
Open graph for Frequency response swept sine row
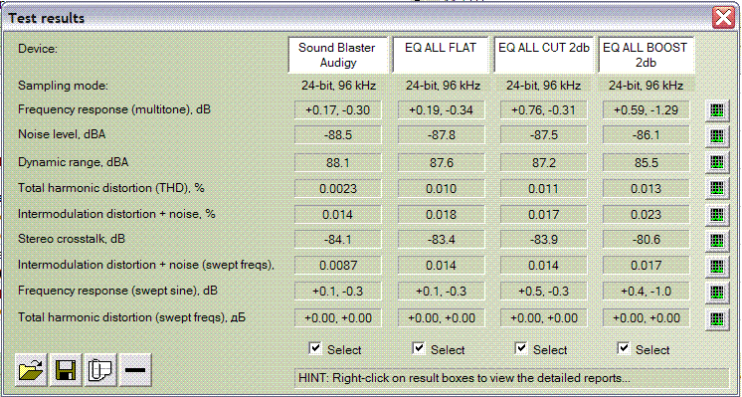pos(717,293)
